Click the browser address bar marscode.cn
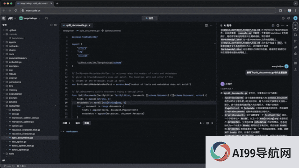The image size is (299, 168). click(x=148, y=10)
